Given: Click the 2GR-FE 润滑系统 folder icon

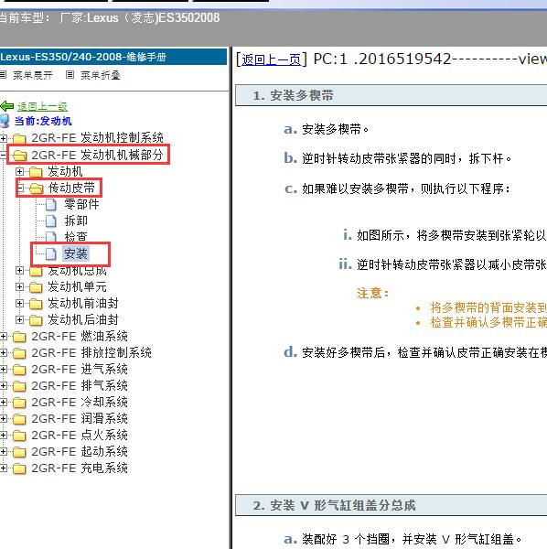Looking at the screenshot, I should (19, 419).
